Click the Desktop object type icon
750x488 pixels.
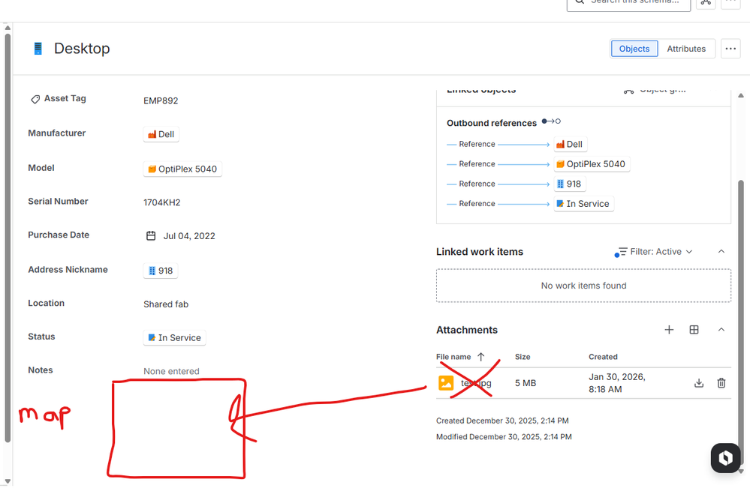pyautogui.click(x=38, y=48)
